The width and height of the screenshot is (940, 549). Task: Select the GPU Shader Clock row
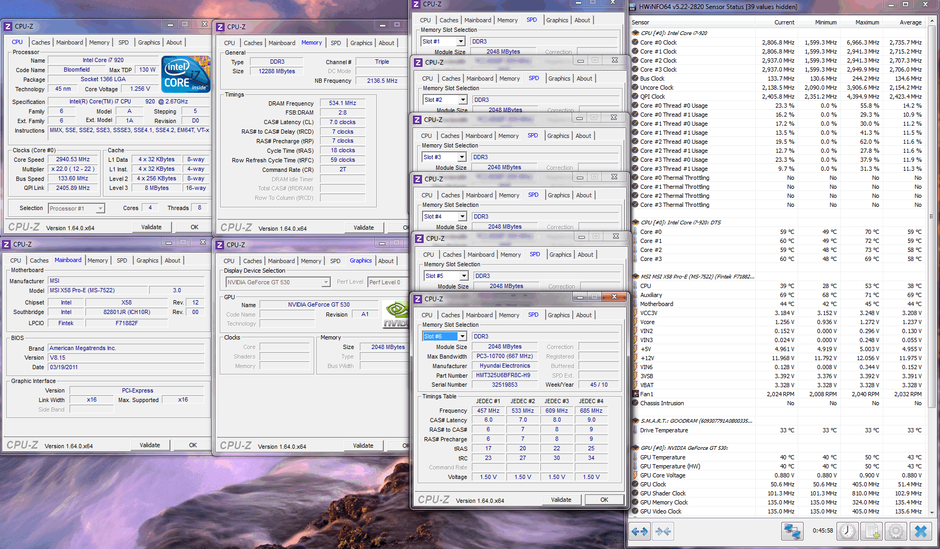(x=778, y=493)
